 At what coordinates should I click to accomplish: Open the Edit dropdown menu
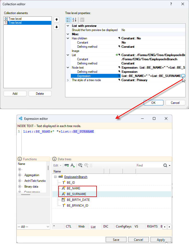click(57, 165)
